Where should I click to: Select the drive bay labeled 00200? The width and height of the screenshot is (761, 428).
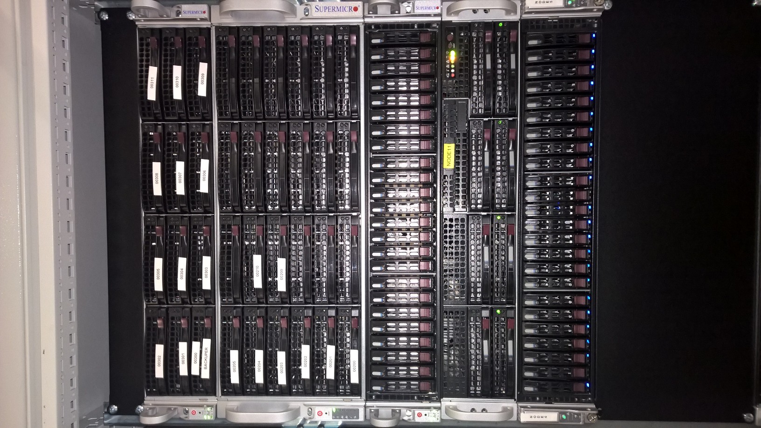click(x=354, y=366)
